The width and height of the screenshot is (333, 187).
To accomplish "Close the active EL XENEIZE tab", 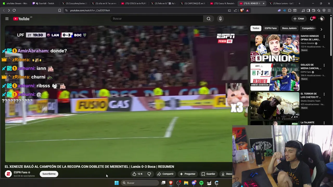I will click(x=264, y=3).
